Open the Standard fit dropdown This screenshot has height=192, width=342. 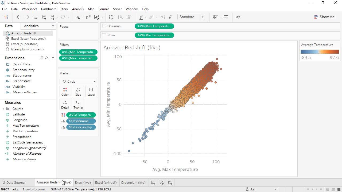click(x=191, y=17)
